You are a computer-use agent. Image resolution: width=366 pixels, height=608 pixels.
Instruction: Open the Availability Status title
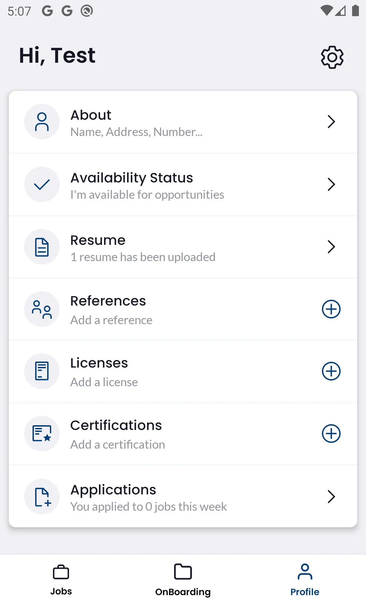pyautogui.click(x=132, y=178)
